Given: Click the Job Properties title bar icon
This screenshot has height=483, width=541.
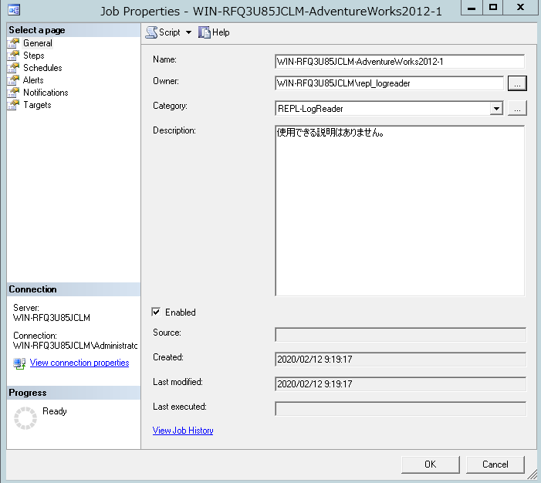Looking at the screenshot, I should click(x=14, y=9).
